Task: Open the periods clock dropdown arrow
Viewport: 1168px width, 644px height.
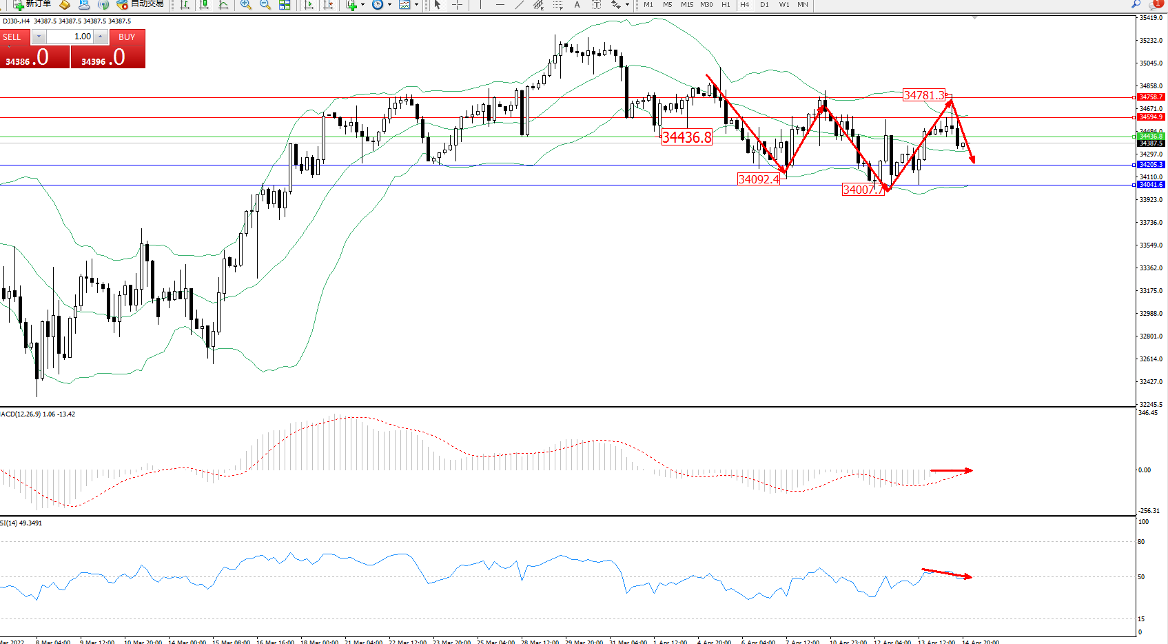Action: [x=389, y=5]
